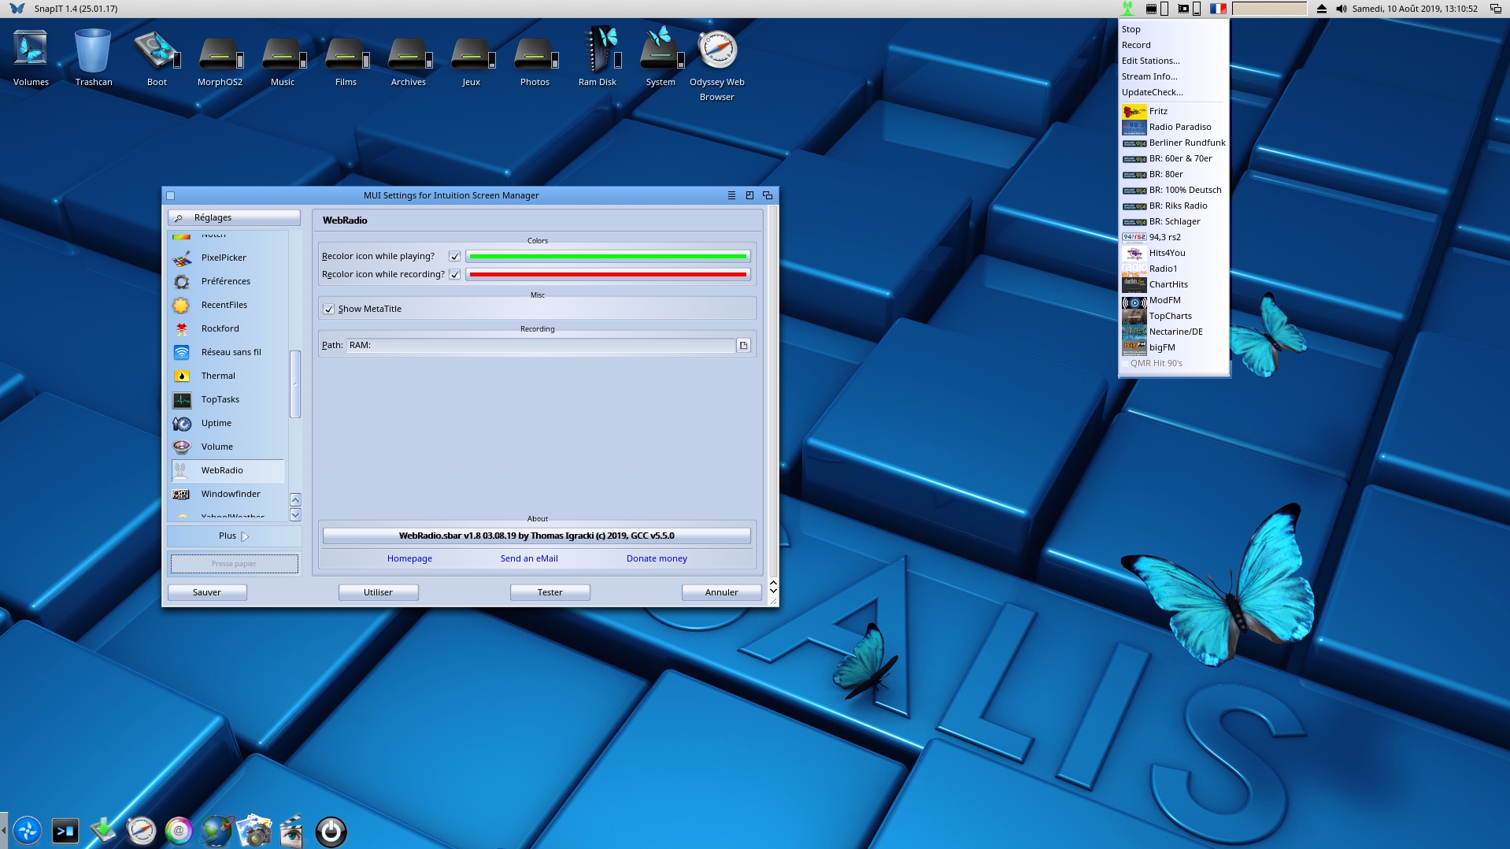Open the Presse papier cycle gadget

click(x=234, y=563)
